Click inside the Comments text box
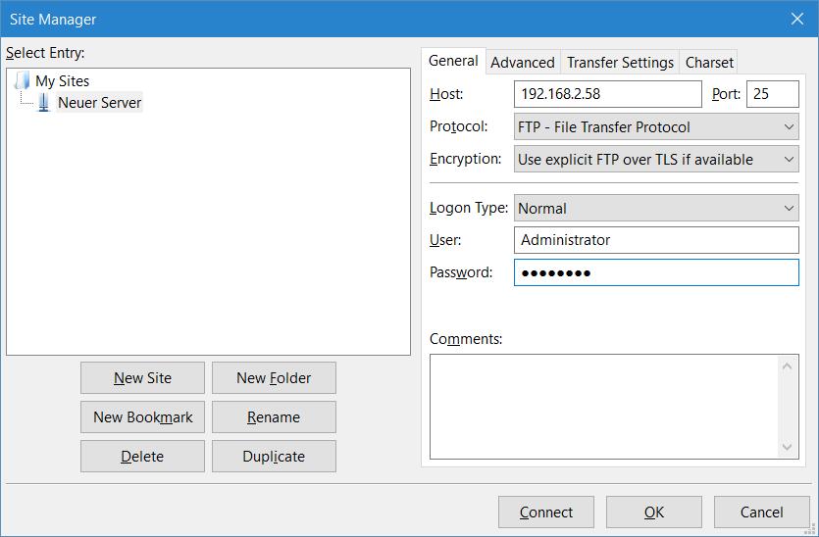The width and height of the screenshot is (819, 537). (604, 407)
